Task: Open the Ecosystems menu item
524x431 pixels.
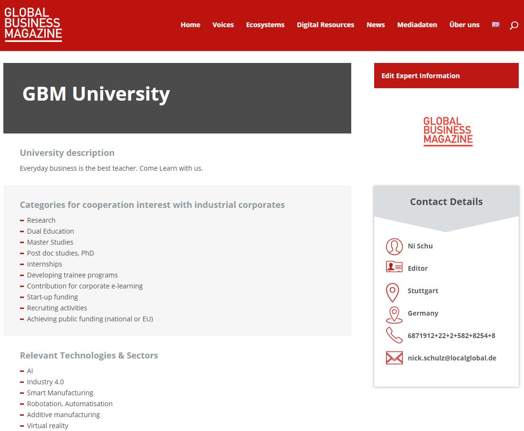Action: 265,25
